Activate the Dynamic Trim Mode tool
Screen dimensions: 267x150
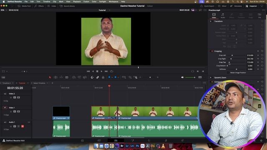(61, 77)
